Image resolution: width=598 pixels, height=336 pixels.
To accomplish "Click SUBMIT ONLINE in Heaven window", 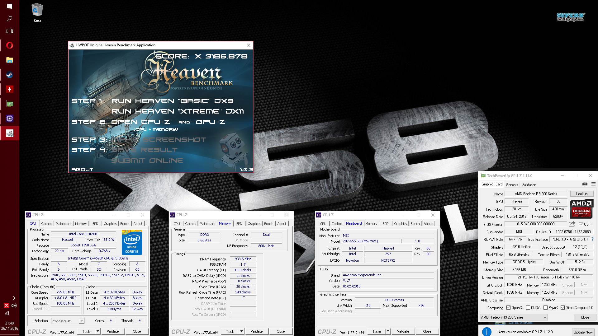I will [x=147, y=161].
